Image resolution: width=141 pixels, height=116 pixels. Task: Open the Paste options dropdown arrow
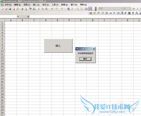tap(49, 9)
